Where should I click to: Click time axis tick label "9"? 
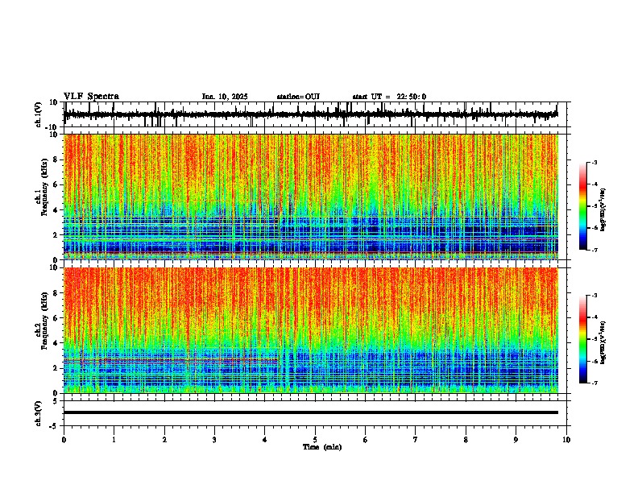pos(516,440)
